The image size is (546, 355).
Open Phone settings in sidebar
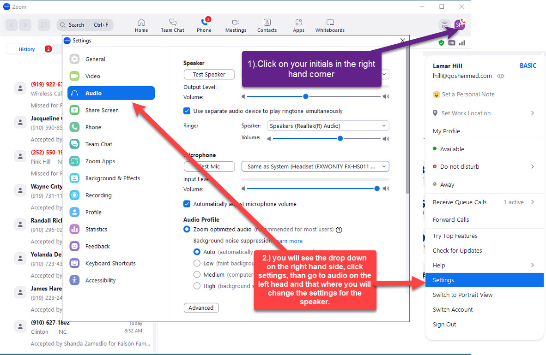click(x=111, y=127)
